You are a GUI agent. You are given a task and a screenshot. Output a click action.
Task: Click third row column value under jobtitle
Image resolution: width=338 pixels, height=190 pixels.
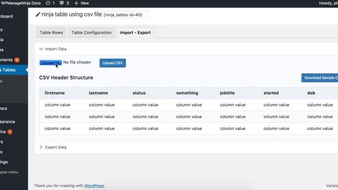click(x=232, y=128)
